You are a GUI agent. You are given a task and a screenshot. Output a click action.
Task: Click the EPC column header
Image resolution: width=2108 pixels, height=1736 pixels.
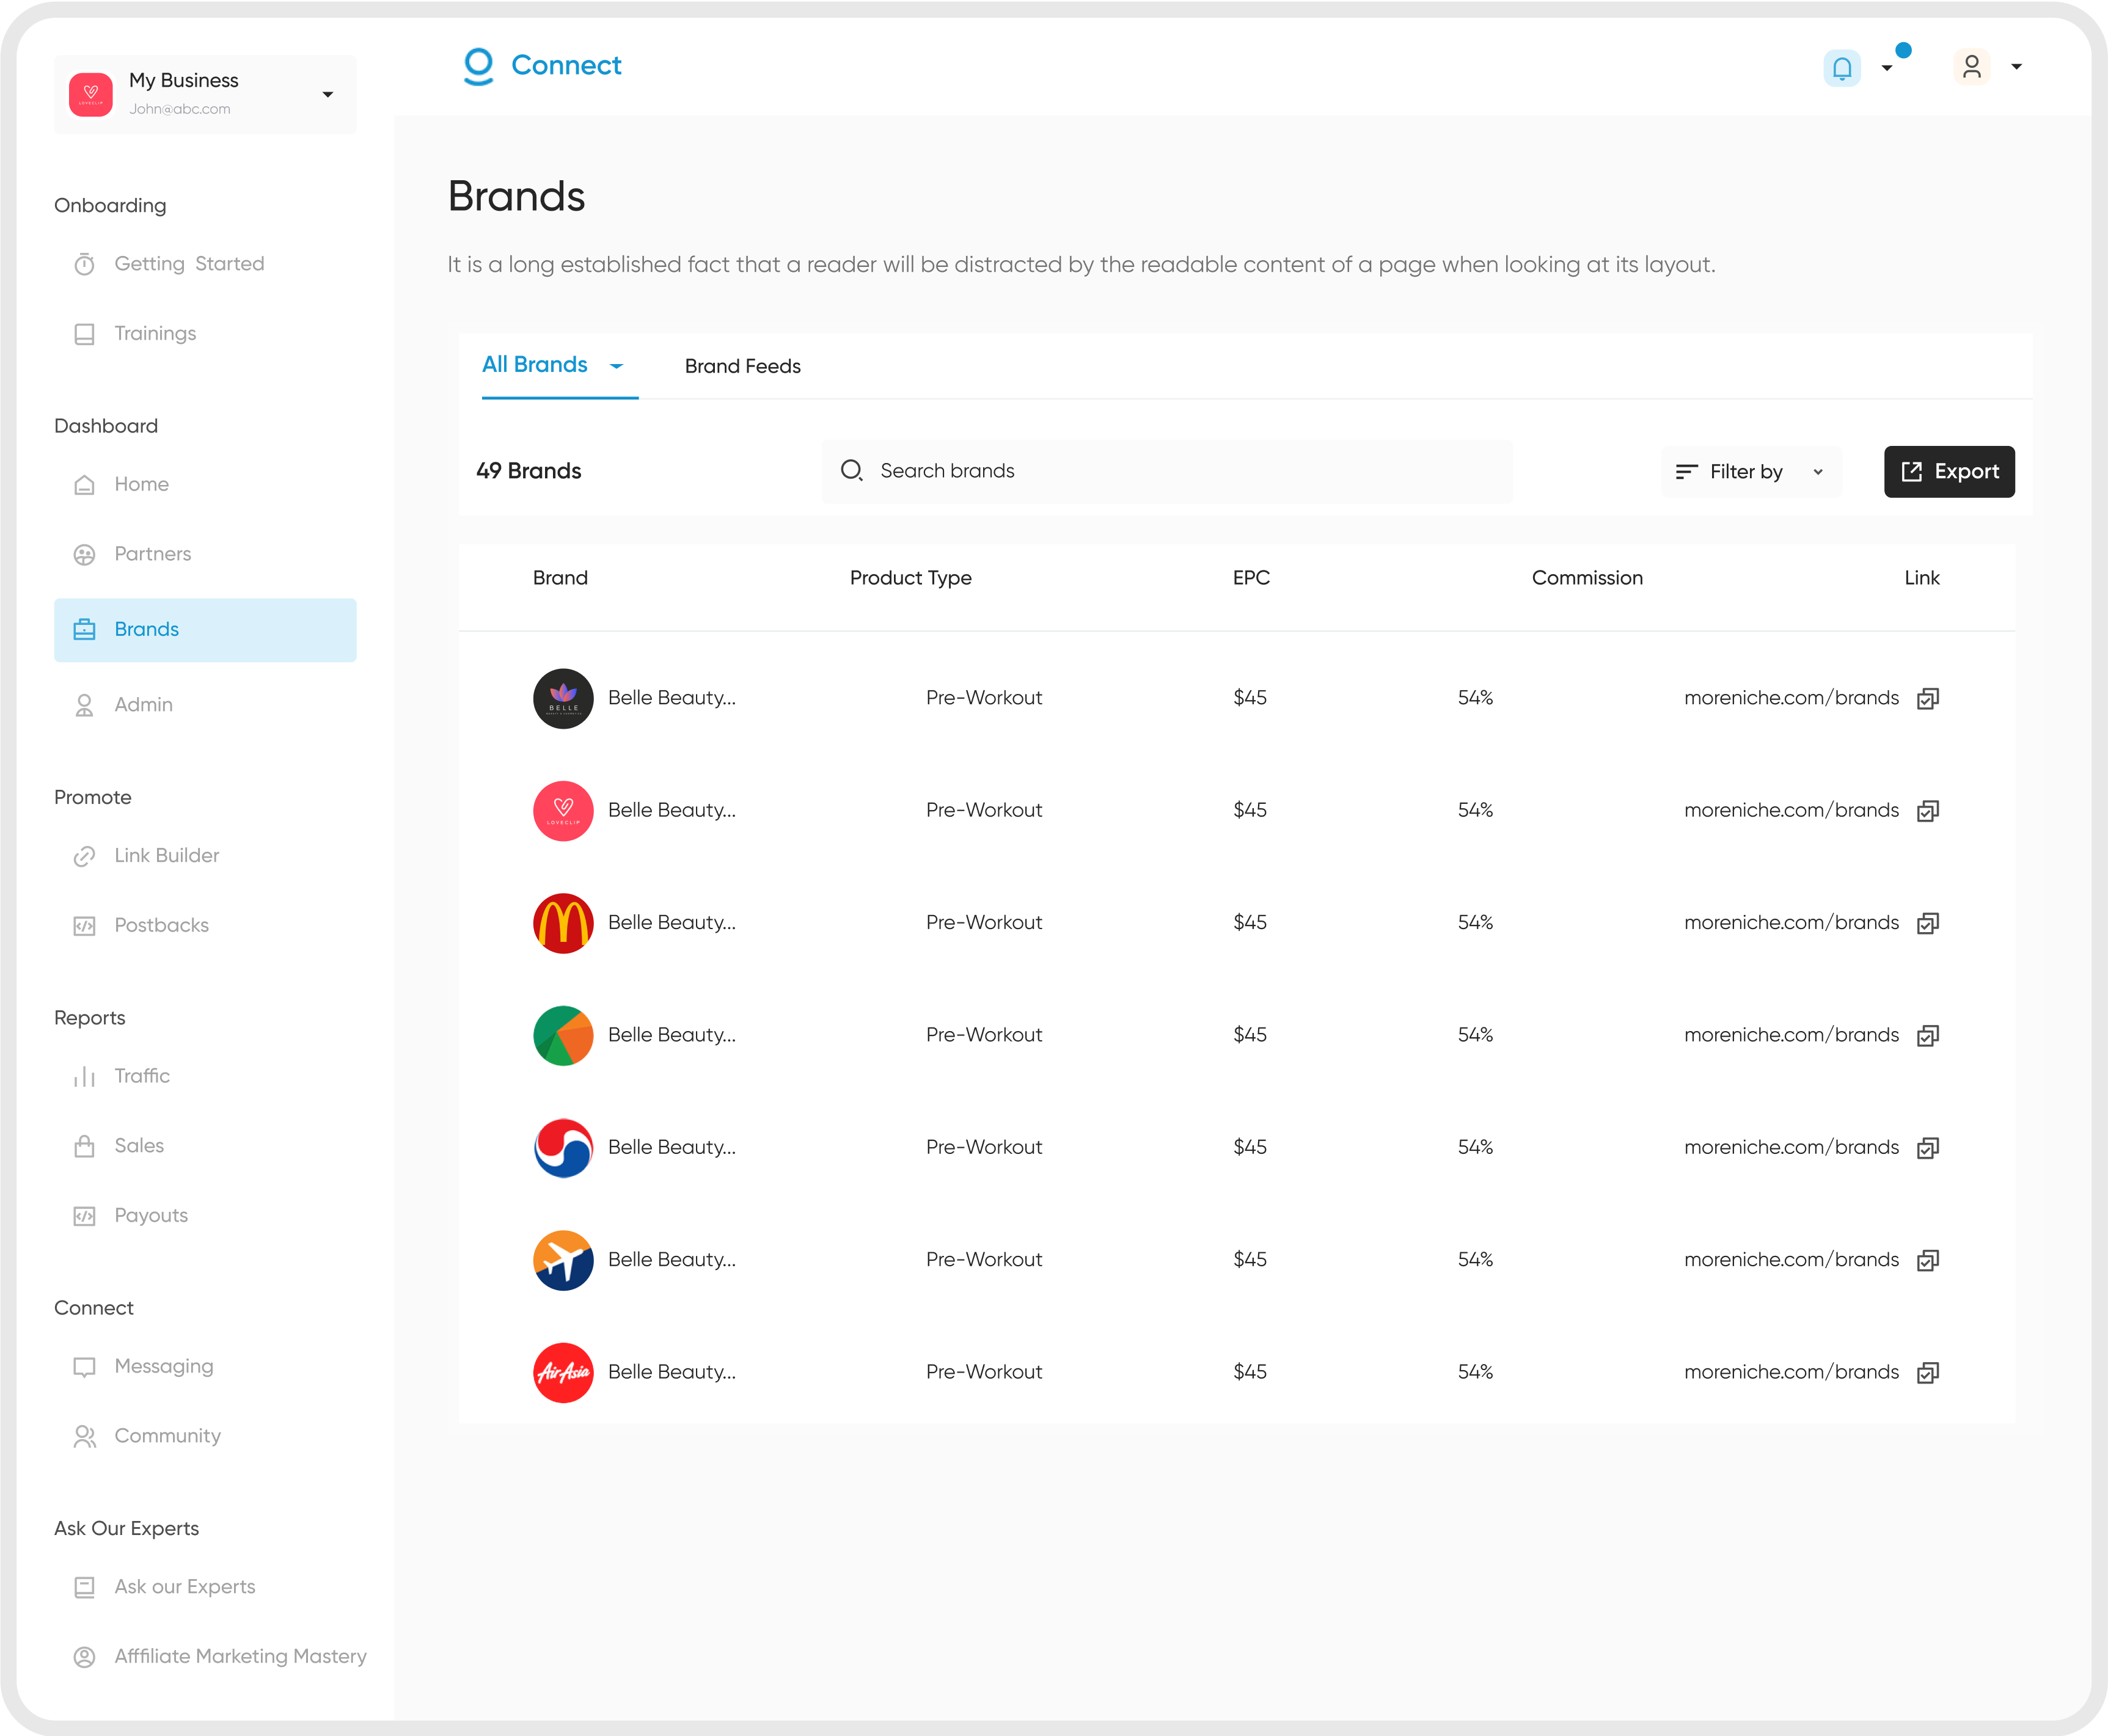(1251, 578)
